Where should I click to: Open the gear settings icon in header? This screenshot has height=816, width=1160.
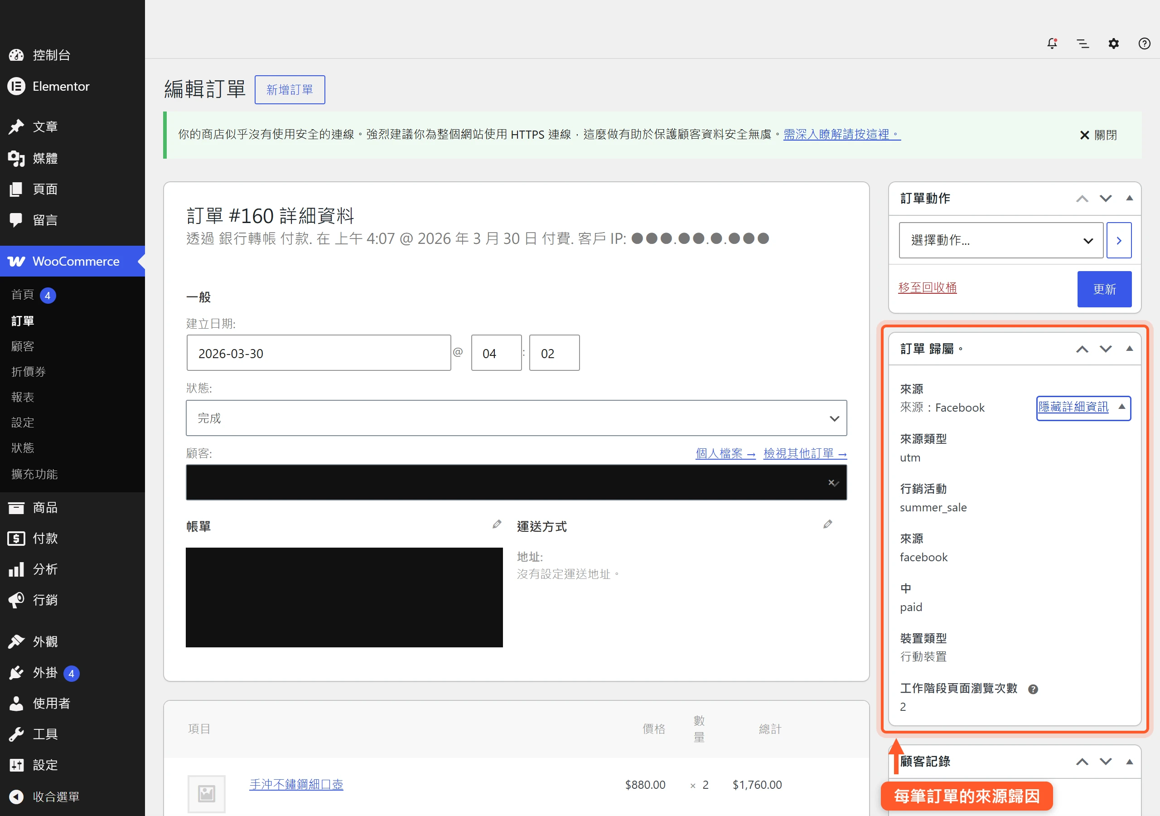tap(1113, 44)
